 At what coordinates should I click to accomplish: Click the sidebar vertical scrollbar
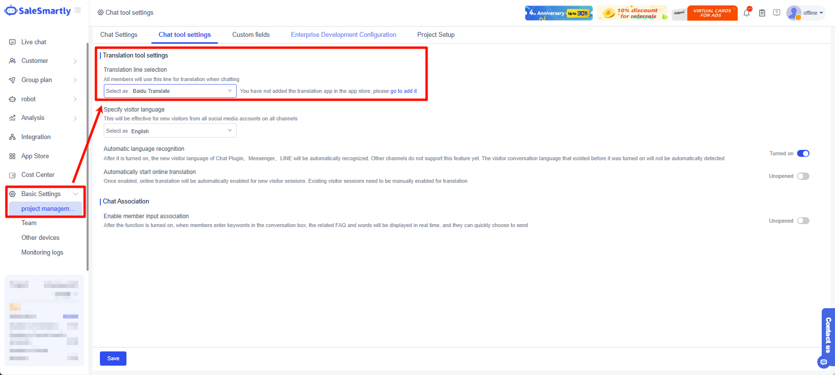click(88, 157)
